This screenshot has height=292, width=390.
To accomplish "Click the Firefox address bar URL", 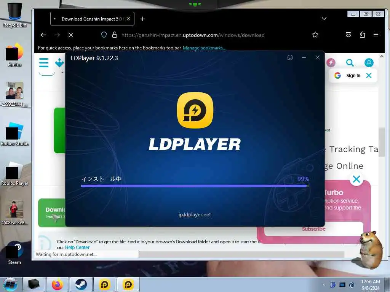I will tap(193, 35).
